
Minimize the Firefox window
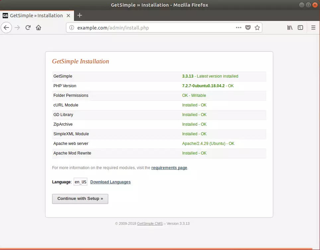tap(302, 5)
